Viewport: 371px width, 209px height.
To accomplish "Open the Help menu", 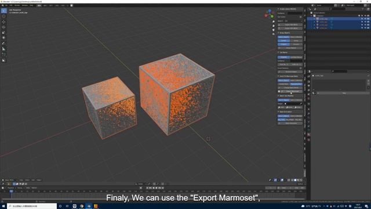I will pyautogui.click(x=31, y=5).
